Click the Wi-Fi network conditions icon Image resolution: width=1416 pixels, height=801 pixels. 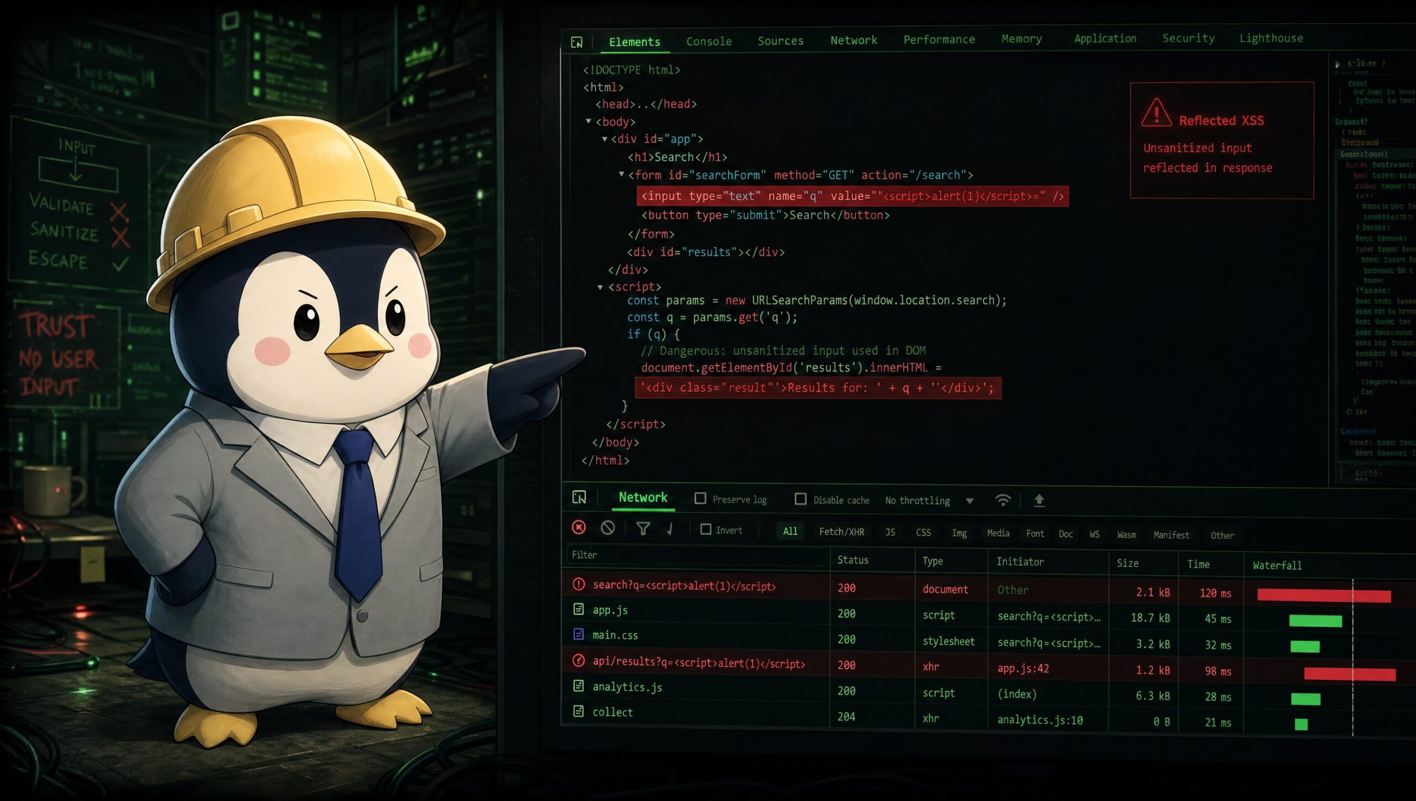point(1003,500)
